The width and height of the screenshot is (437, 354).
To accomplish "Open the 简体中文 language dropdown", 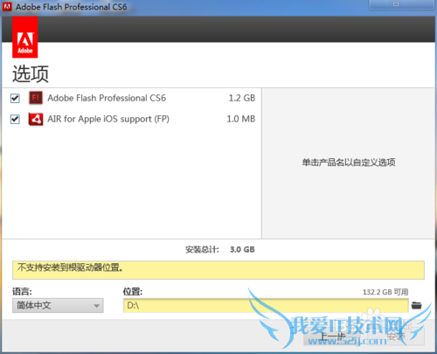I will [x=58, y=305].
